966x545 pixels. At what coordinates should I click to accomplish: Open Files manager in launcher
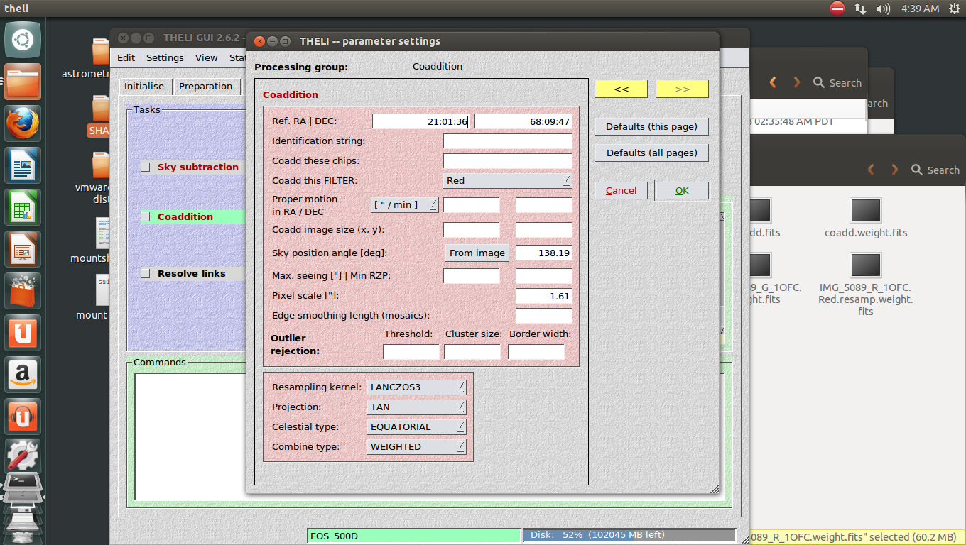23,82
